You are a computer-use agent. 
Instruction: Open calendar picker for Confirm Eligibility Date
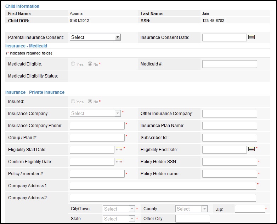119,161
